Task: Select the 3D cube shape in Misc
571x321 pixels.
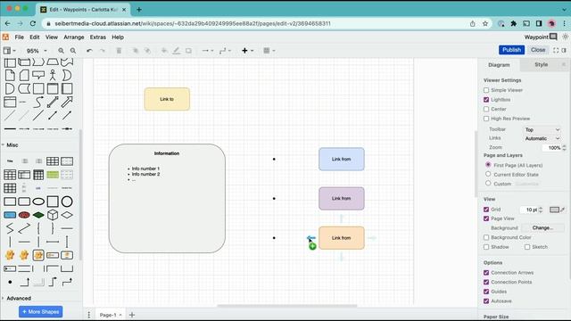Action: click(53, 215)
